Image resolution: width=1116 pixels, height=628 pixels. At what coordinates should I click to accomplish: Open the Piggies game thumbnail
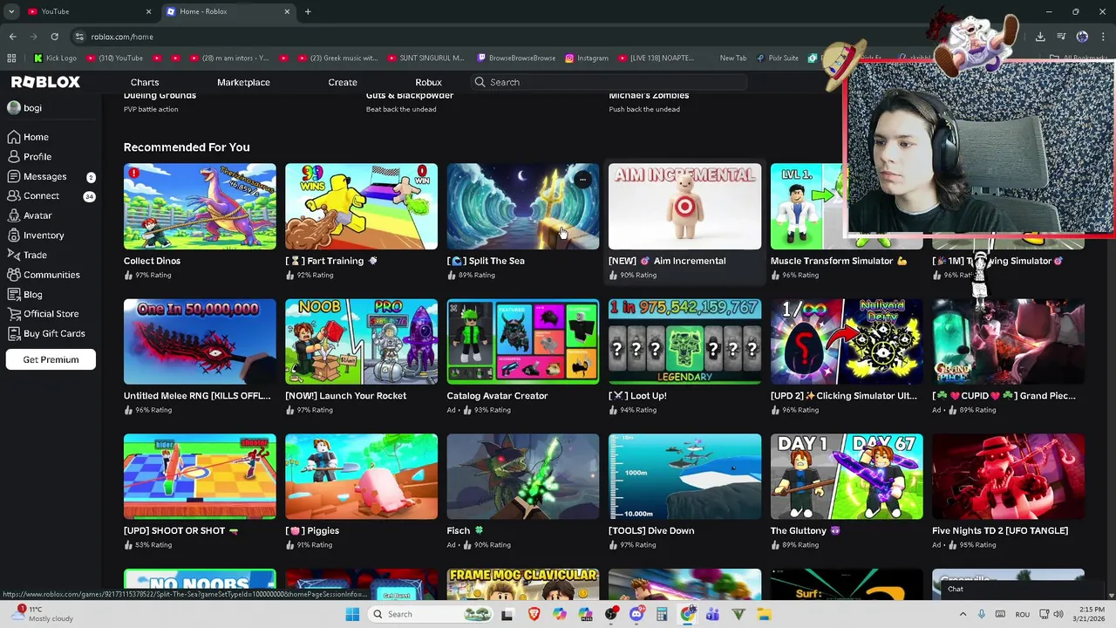361,477
